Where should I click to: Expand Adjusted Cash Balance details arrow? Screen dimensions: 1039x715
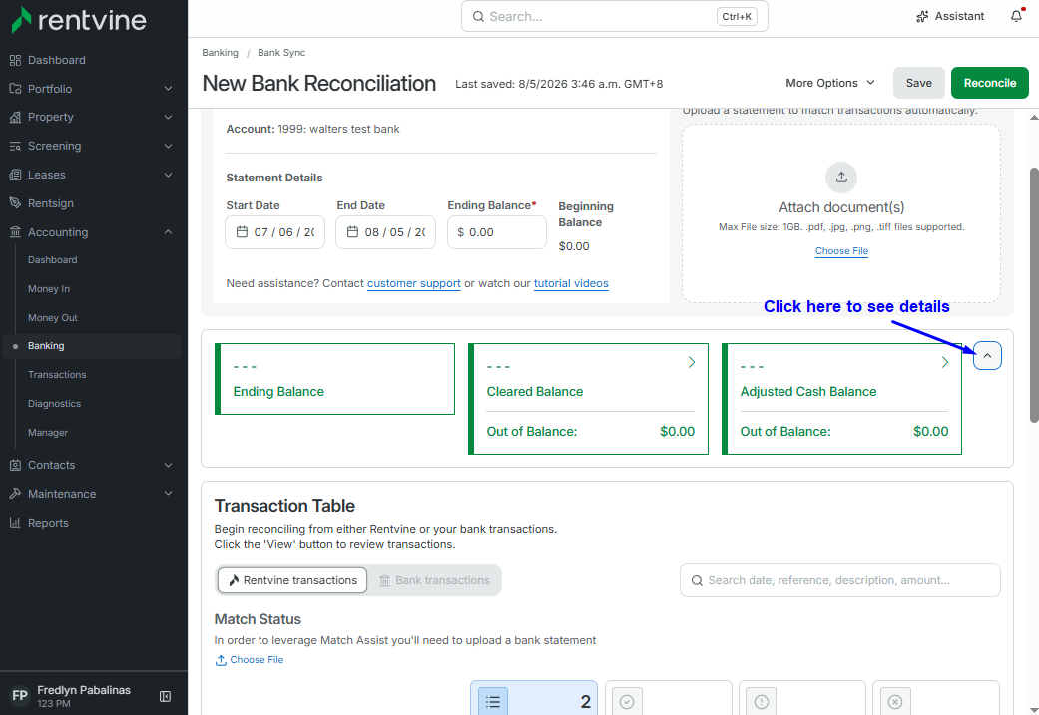[945, 362]
